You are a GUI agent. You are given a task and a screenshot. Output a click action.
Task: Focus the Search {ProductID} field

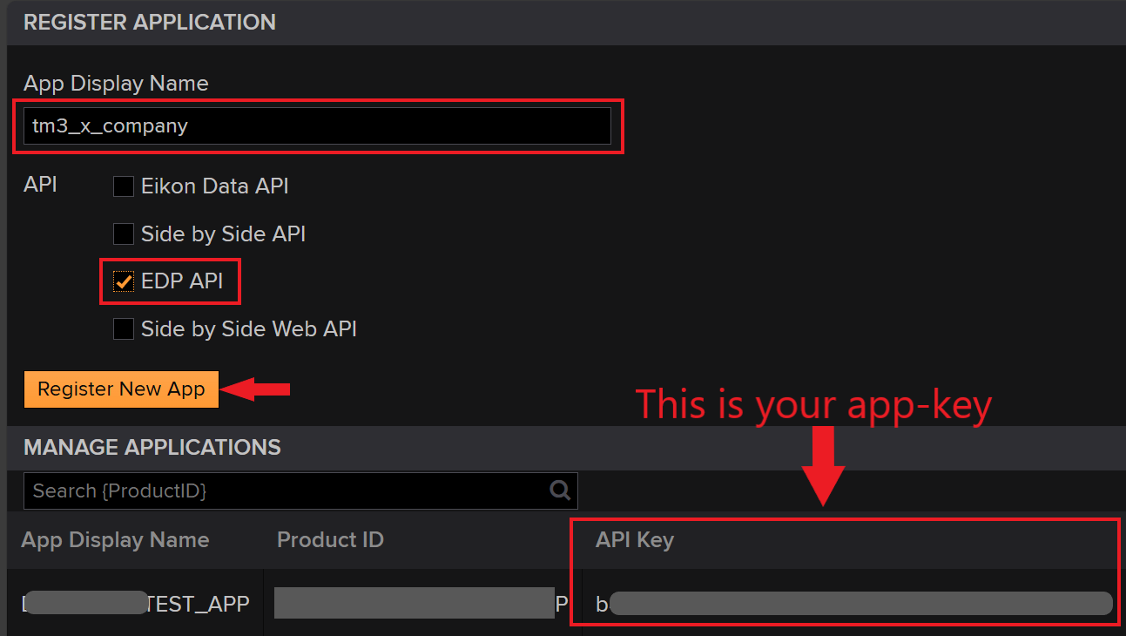point(300,491)
